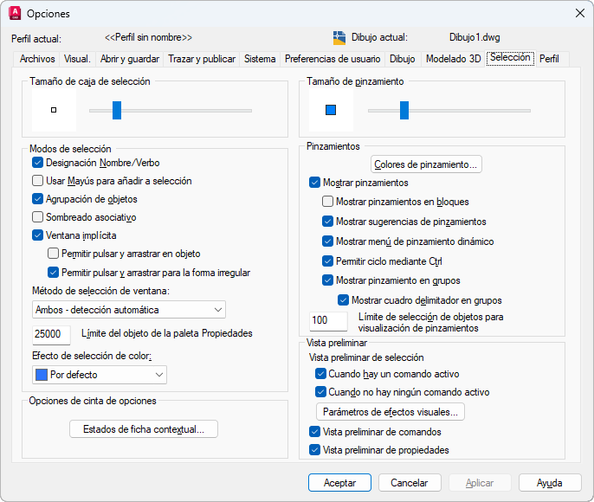This screenshot has width=594, height=502.
Task: Enable Mostrar pinzamientos en bloques
Action: [328, 202]
